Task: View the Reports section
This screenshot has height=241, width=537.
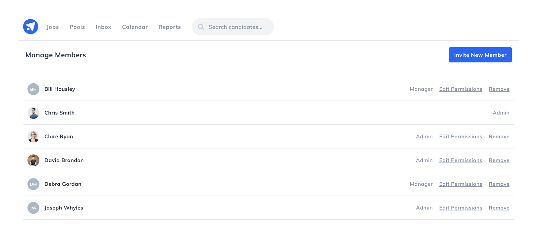Action: [x=169, y=27]
